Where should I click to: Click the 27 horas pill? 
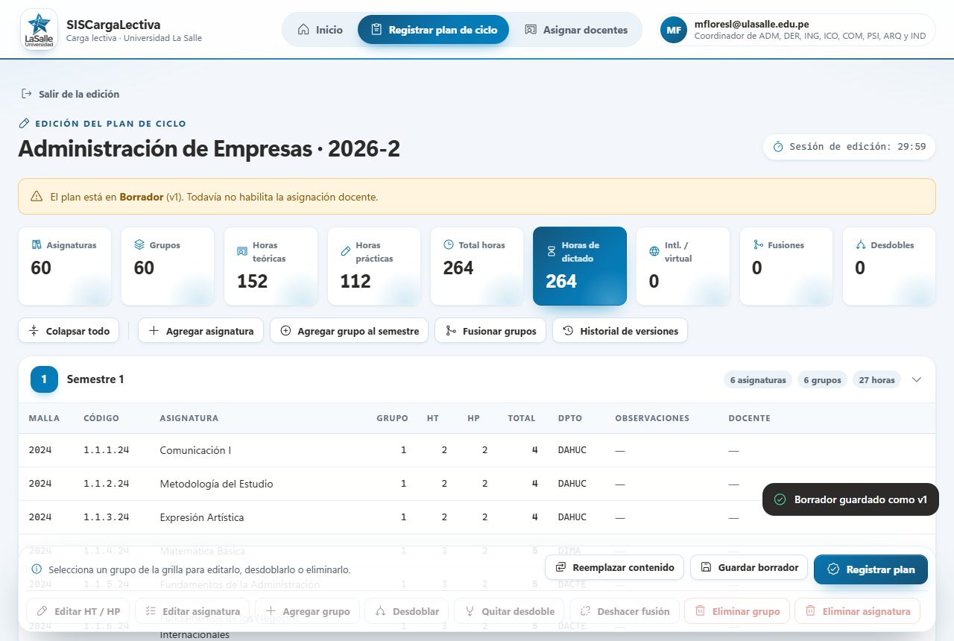point(876,380)
